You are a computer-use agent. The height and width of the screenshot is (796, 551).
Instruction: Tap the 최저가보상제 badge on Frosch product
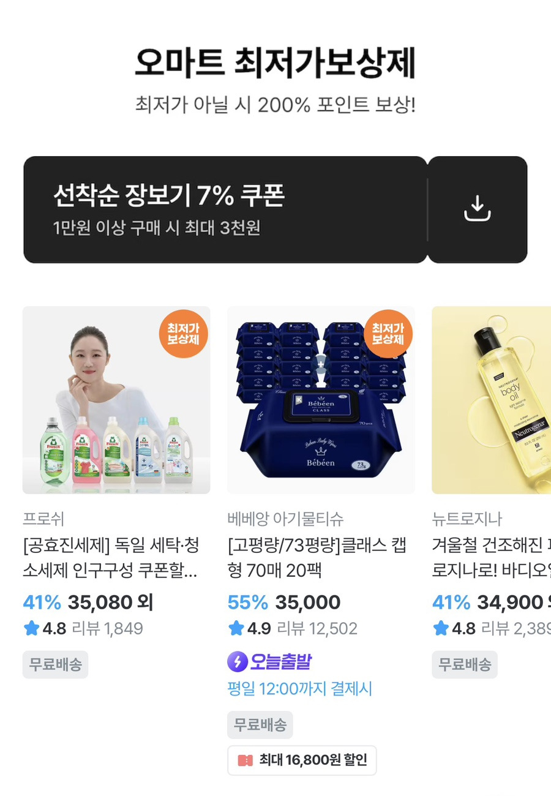pos(184,333)
